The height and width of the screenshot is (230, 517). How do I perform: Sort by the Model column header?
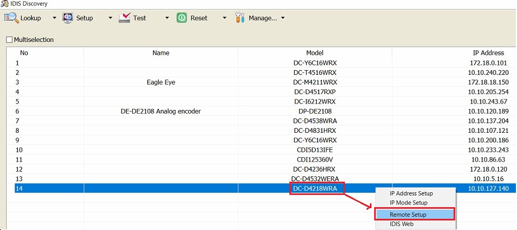315,53
